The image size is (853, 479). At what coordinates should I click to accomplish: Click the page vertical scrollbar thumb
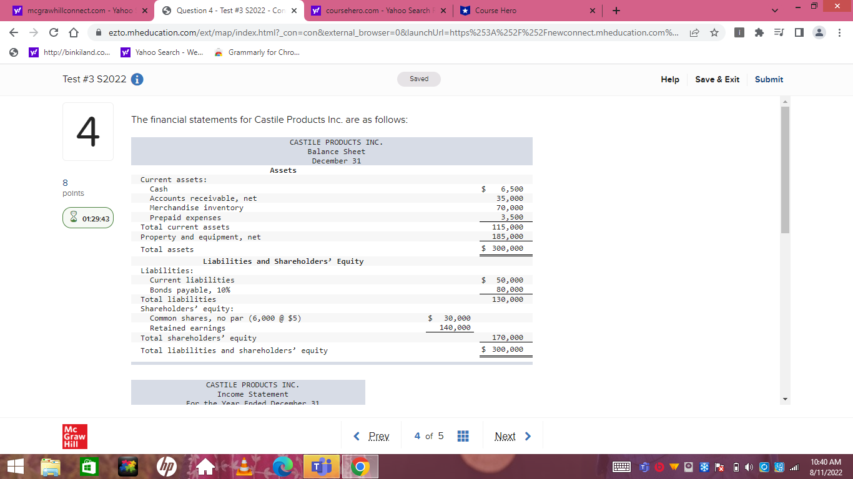coord(785,170)
